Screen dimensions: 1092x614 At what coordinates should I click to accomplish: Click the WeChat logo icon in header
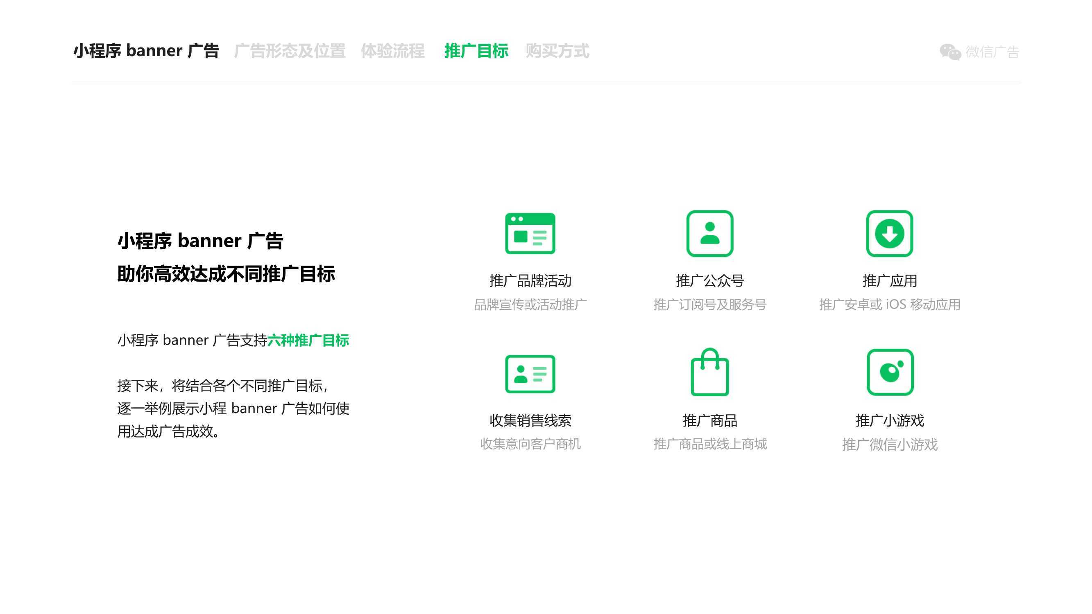(x=950, y=52)
